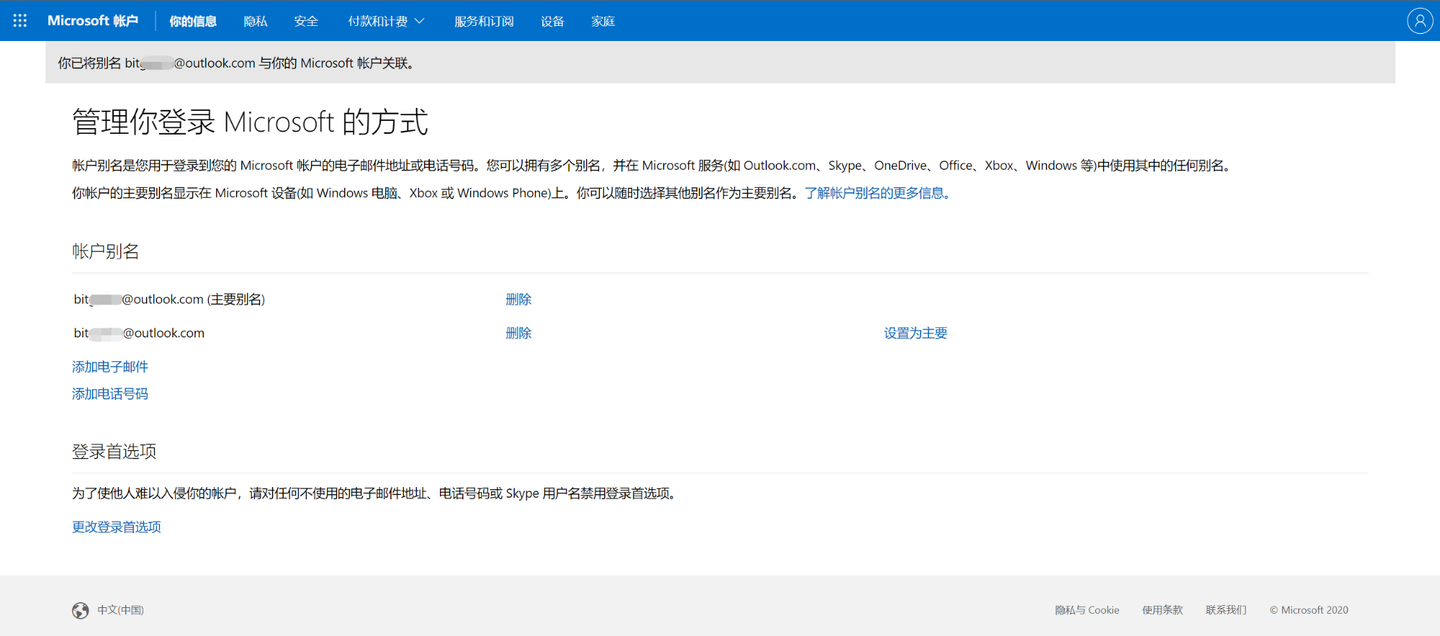Open the 家庭 tab
The image size is (1440, 636).
coord(603,22)
